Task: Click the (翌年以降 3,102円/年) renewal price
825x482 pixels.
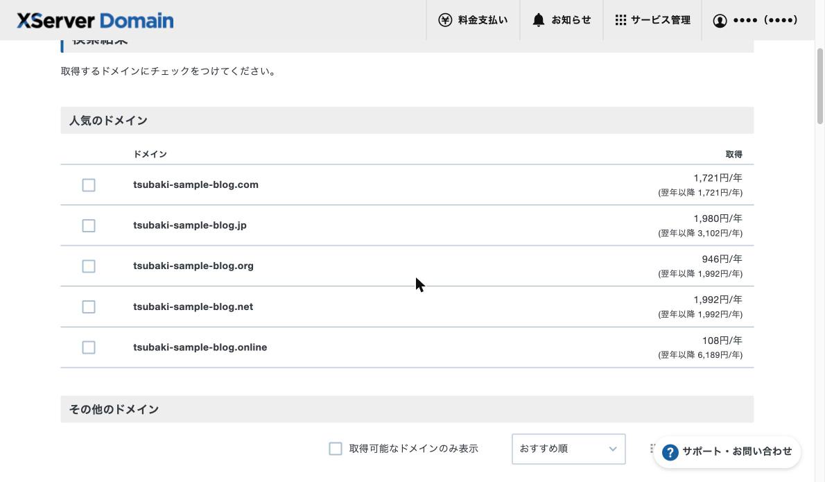Action: (700, 233)
